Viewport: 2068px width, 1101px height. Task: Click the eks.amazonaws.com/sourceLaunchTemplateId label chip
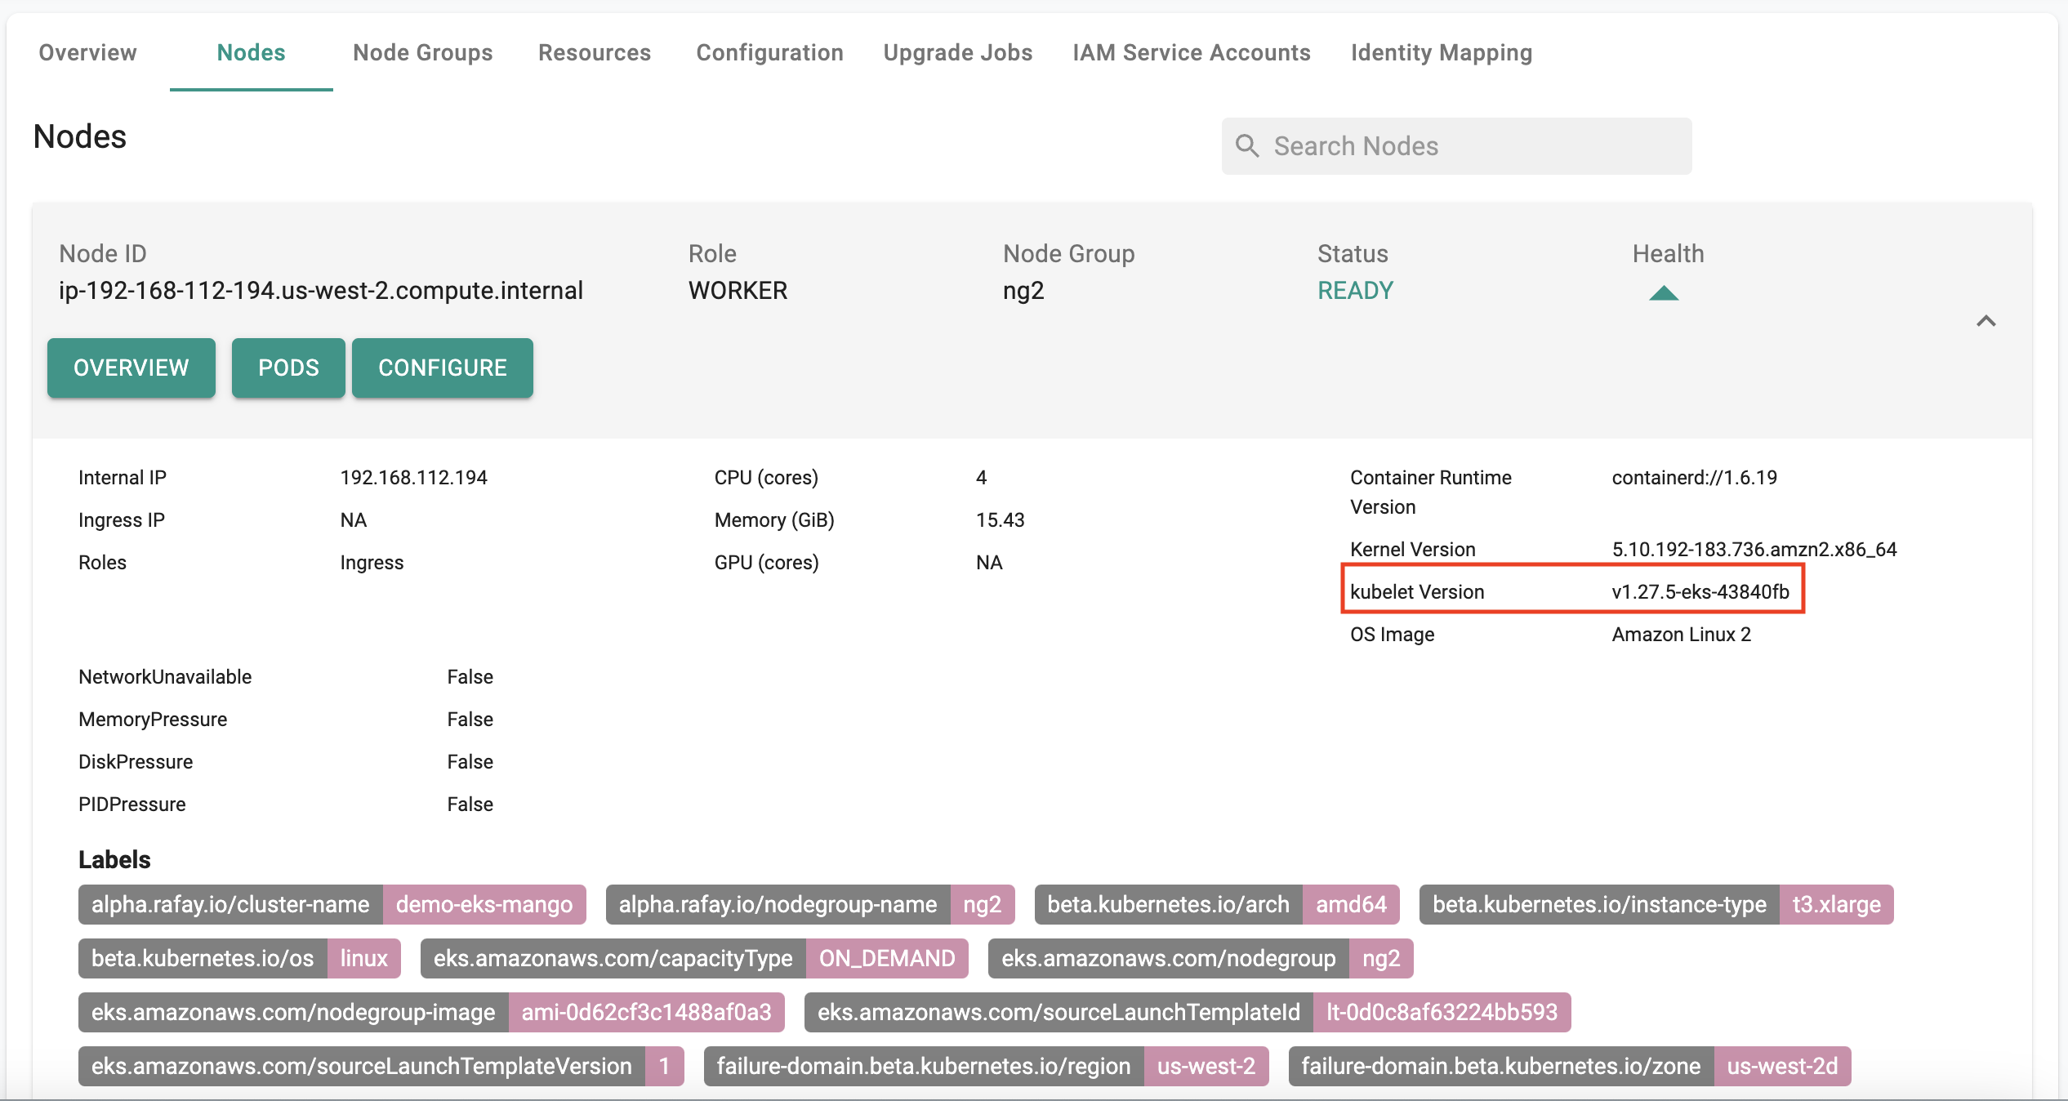pos(1059,1012)
